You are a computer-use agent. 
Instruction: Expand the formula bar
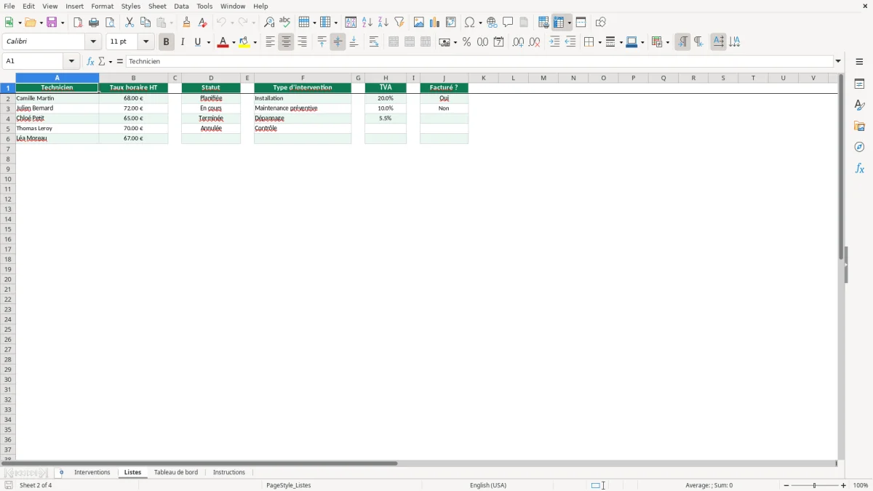(x=839, y=62)
